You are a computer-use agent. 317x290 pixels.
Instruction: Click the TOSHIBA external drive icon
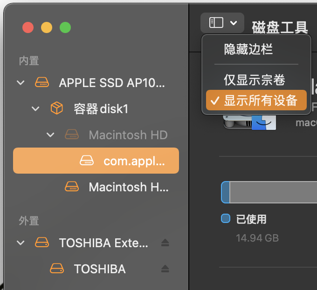click(42, 243)
